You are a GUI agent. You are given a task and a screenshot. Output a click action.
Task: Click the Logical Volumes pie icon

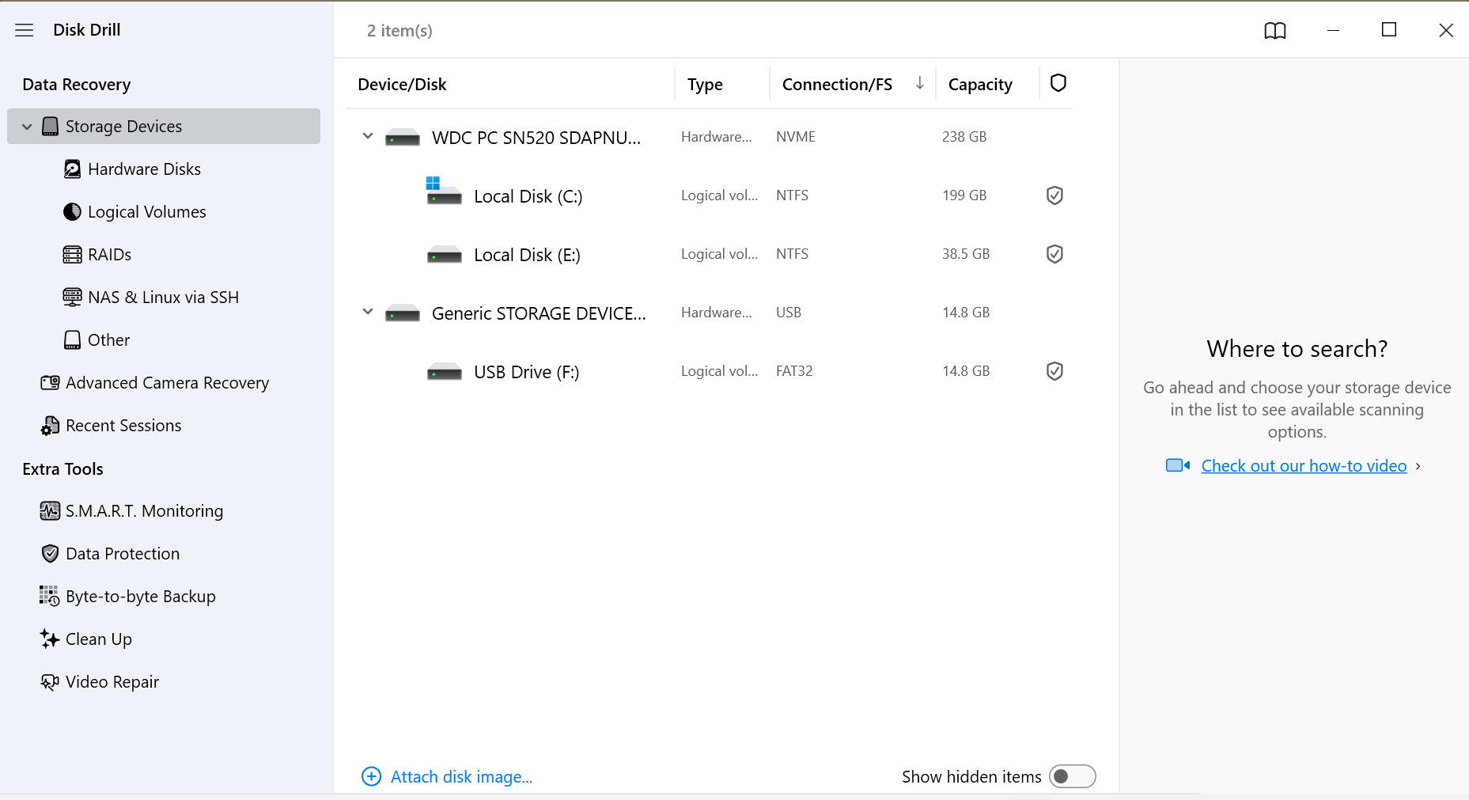click(72, 212)
